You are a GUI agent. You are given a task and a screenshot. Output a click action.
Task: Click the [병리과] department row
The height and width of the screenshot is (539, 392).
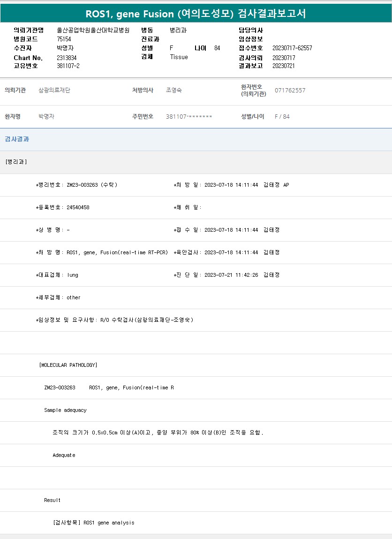[16, 162]
